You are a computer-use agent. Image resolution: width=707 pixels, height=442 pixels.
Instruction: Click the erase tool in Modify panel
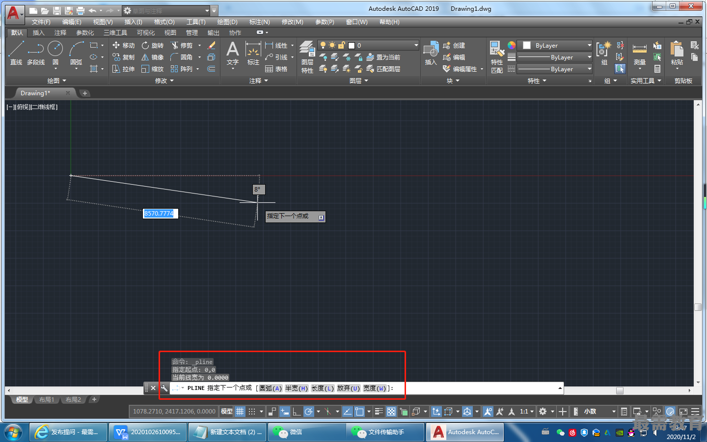[x=212, y=45]
